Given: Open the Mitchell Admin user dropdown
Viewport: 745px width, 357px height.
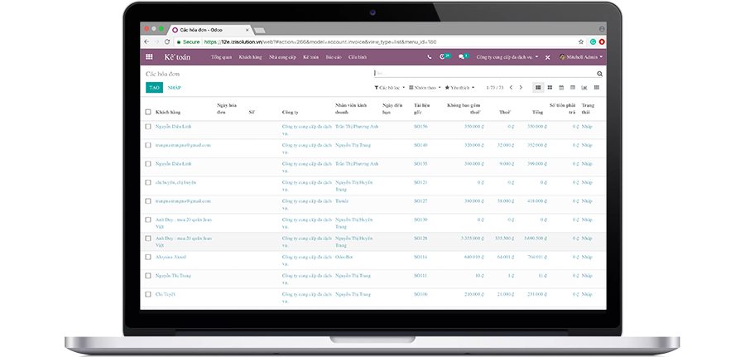Looking at the screenshot, I should (581, 57).
